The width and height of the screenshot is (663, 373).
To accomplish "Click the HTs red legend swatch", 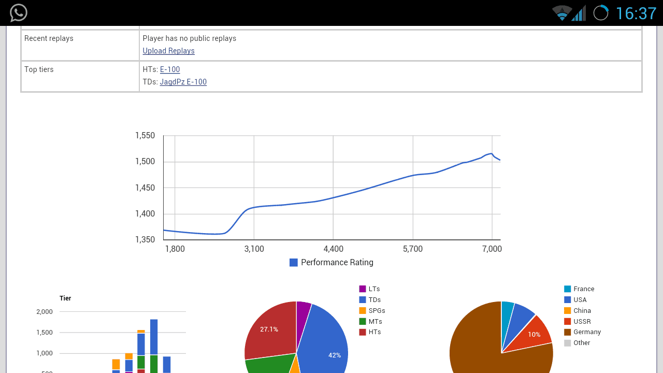I will tap(363, 332).
